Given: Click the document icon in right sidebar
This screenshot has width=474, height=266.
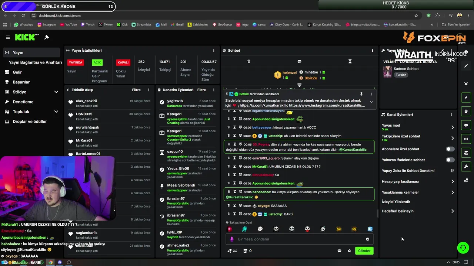Looking at the screenshot, I should (x=466, y=111).
